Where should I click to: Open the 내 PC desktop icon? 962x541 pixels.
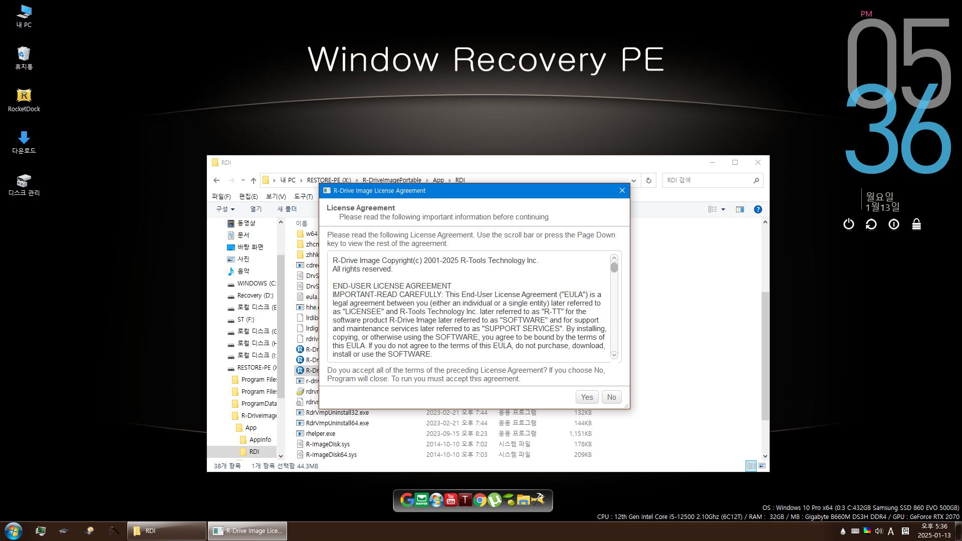(x=24, y=16)
